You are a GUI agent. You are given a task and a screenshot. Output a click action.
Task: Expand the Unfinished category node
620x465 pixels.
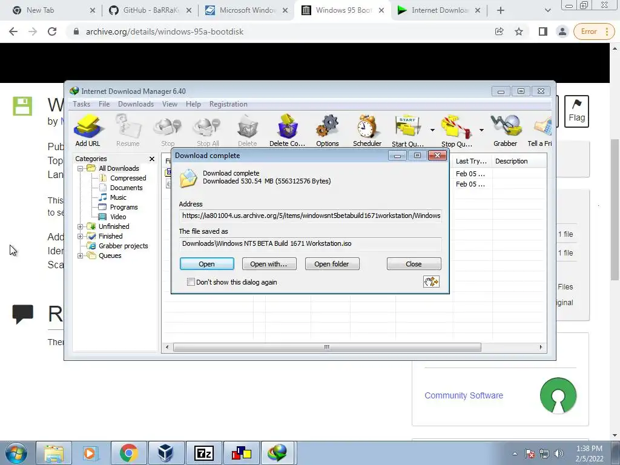click(x=81, y=226)
